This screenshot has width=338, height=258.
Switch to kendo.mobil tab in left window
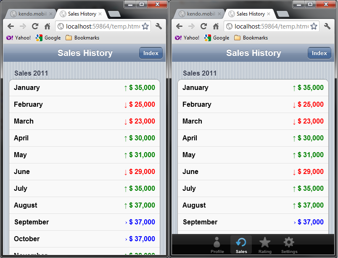(x=29, y=14)
